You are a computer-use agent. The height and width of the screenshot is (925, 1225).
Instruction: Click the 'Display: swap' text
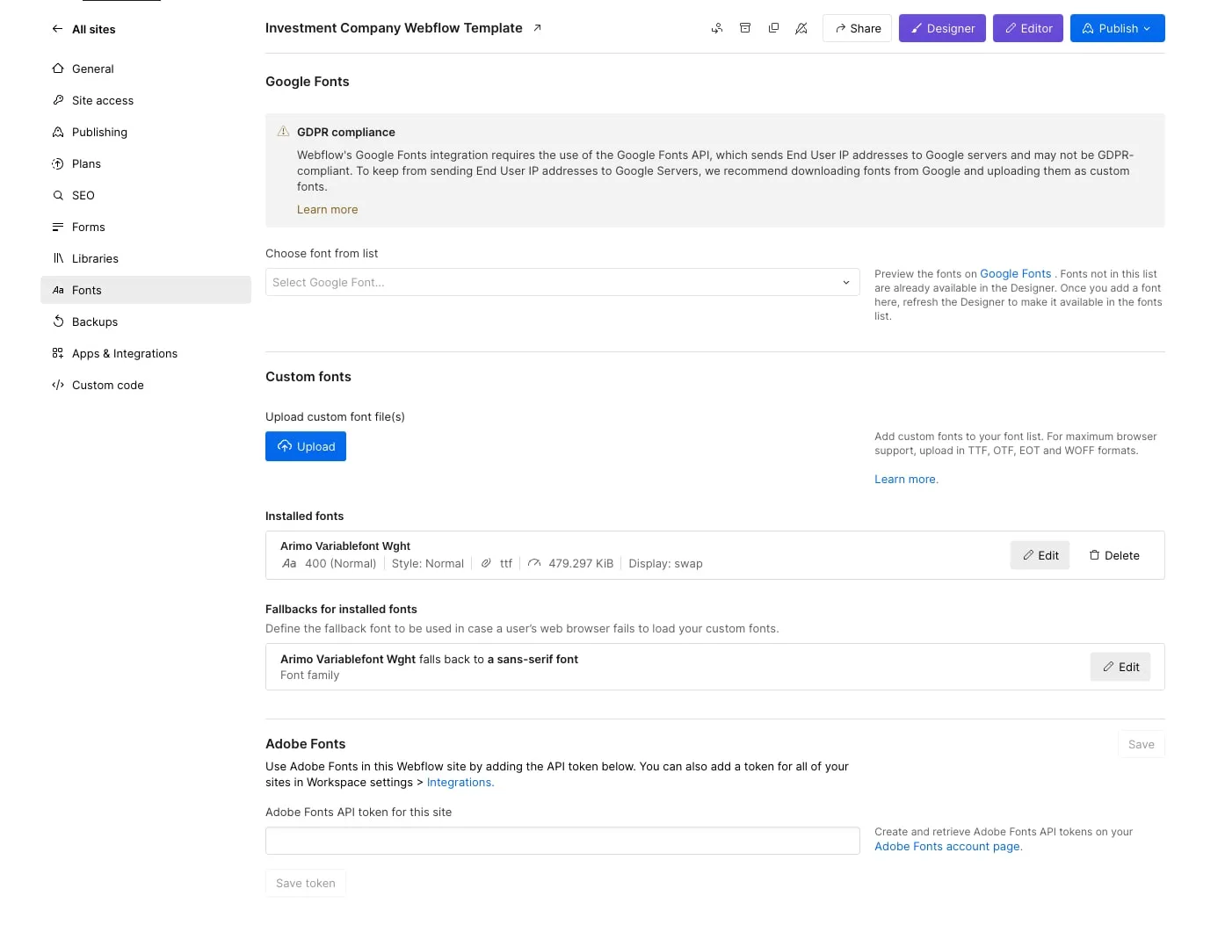(x=665, y=564)
